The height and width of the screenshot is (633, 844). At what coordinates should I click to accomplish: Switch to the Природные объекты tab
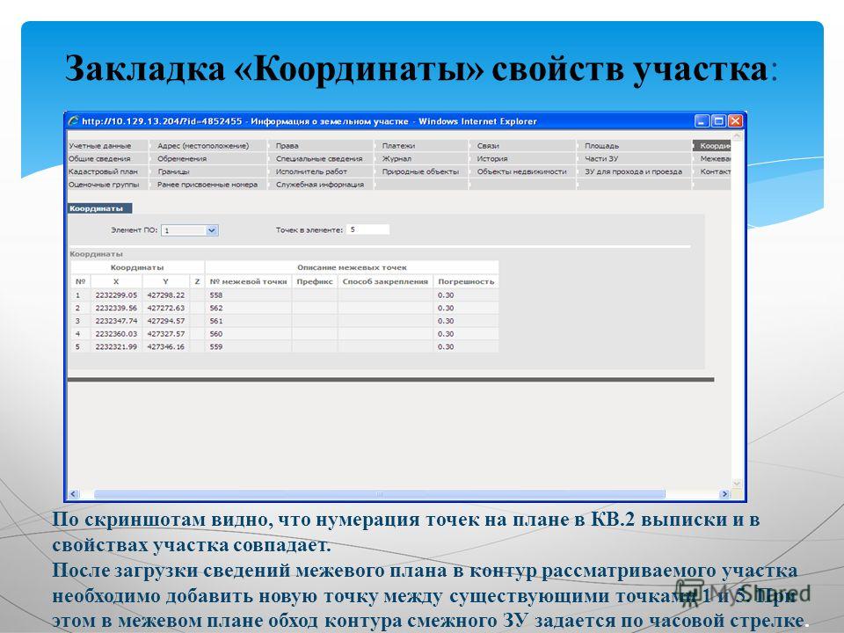420,171
